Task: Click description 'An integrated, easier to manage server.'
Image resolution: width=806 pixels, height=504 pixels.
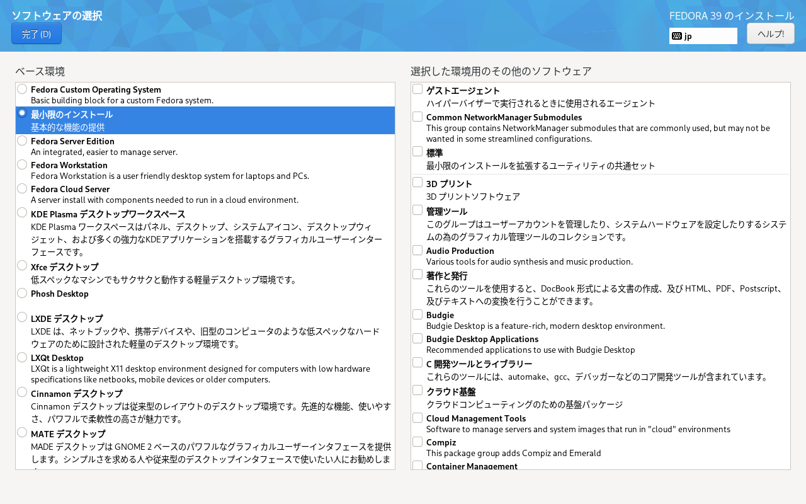Action: point(104,152)
